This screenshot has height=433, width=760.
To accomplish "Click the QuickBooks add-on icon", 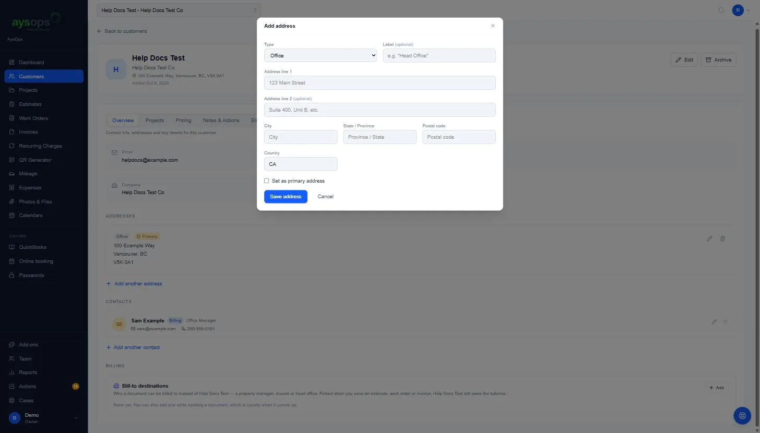I will (12, 247).
